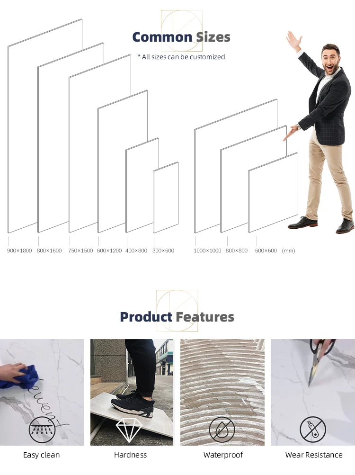The width and height of the screenshot is (355, 475).
Task: Open the Wear Resistance scissors thumbnail
Action: [313, 392]
